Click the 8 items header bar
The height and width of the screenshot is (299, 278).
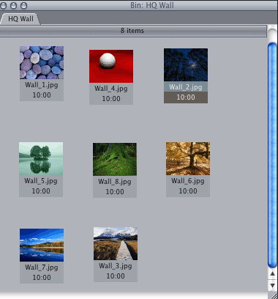[133, 31]
